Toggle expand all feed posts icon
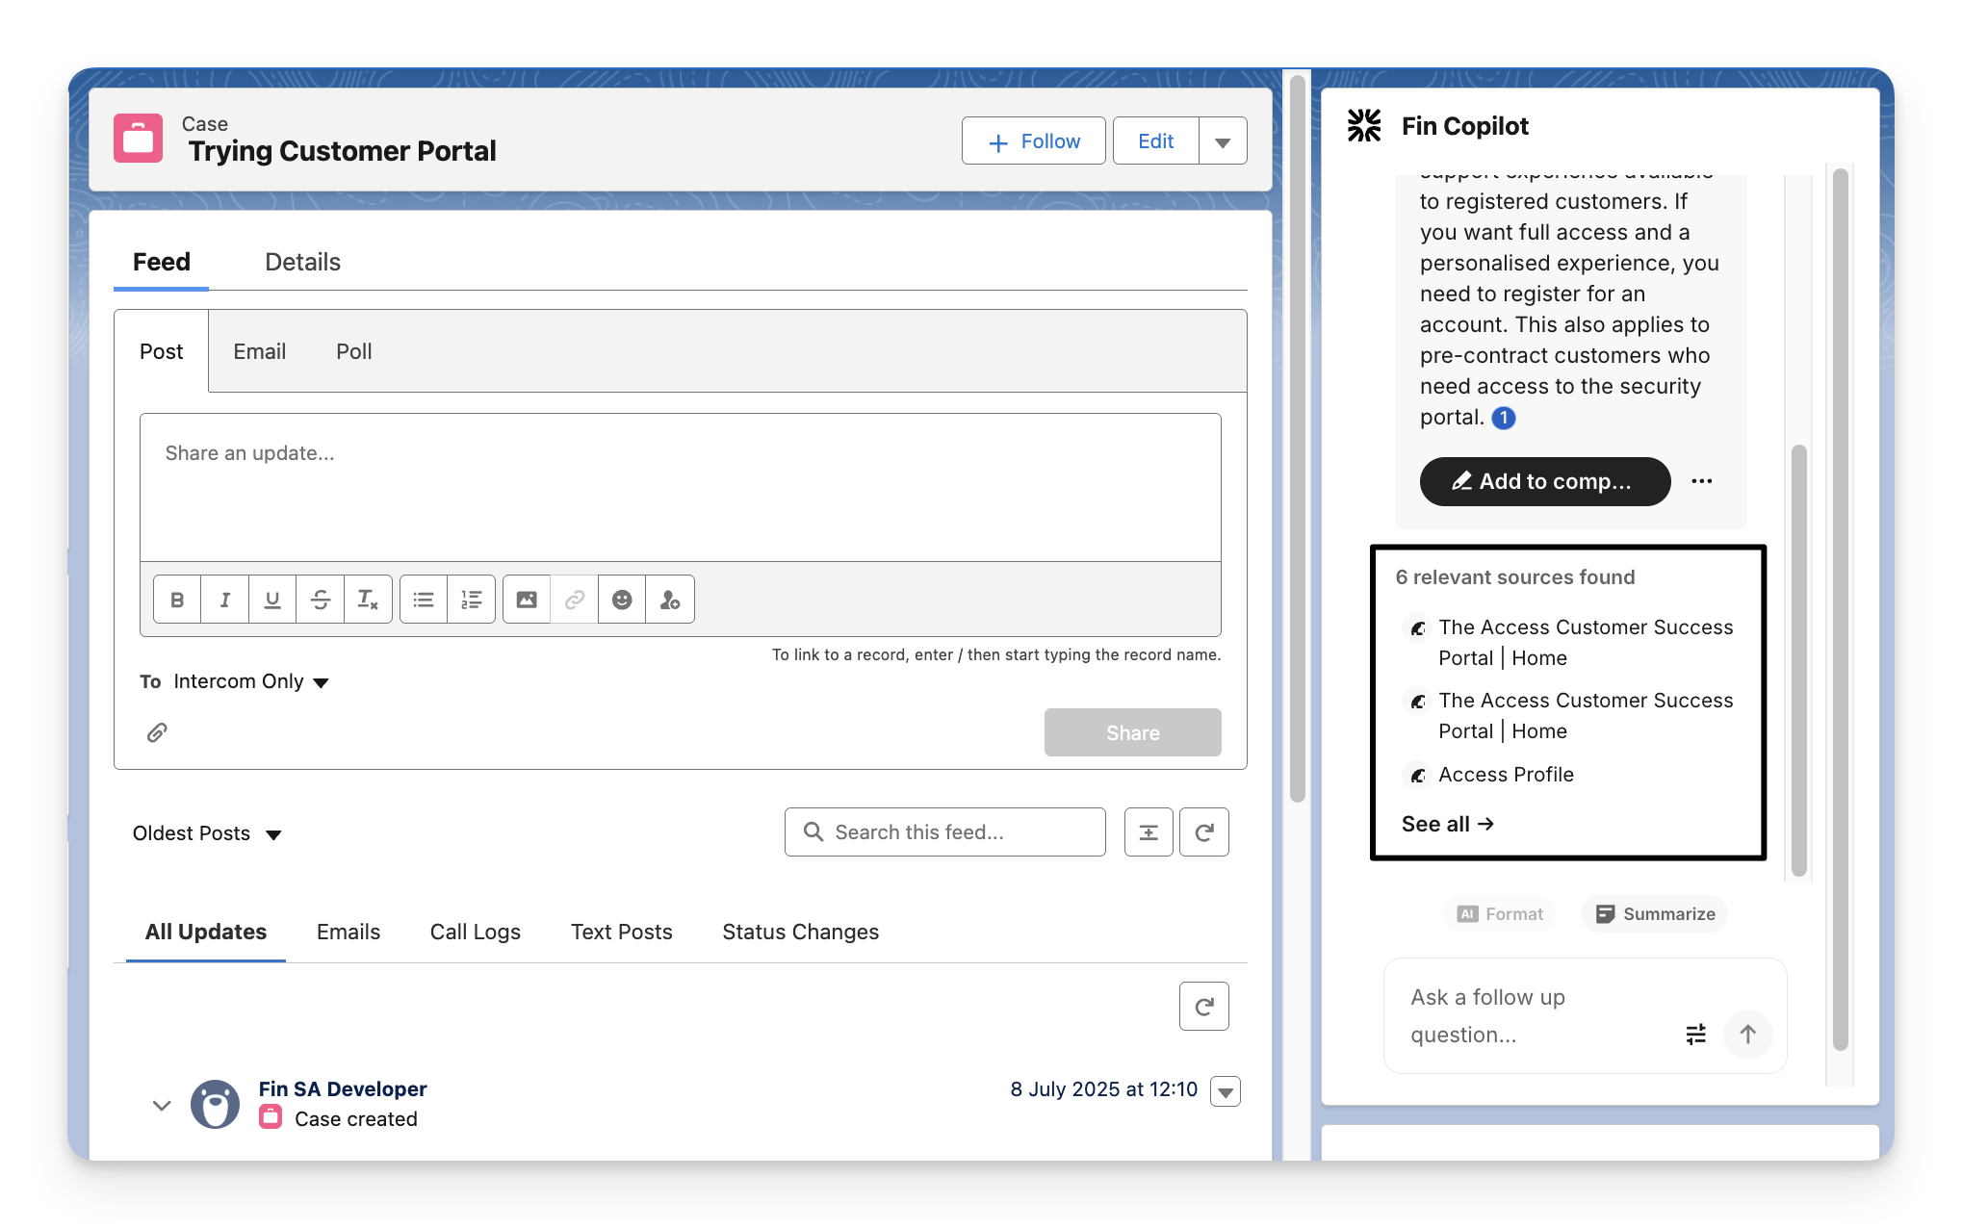The image size is (1962, 1228). pos(1149,832)
